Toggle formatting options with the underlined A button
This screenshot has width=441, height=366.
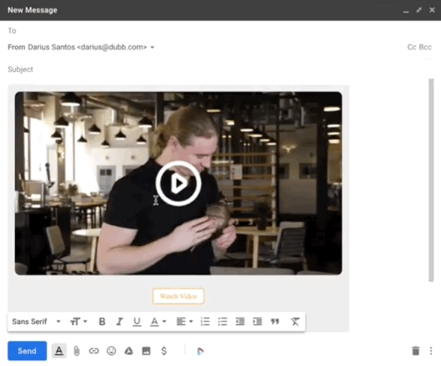59,351
